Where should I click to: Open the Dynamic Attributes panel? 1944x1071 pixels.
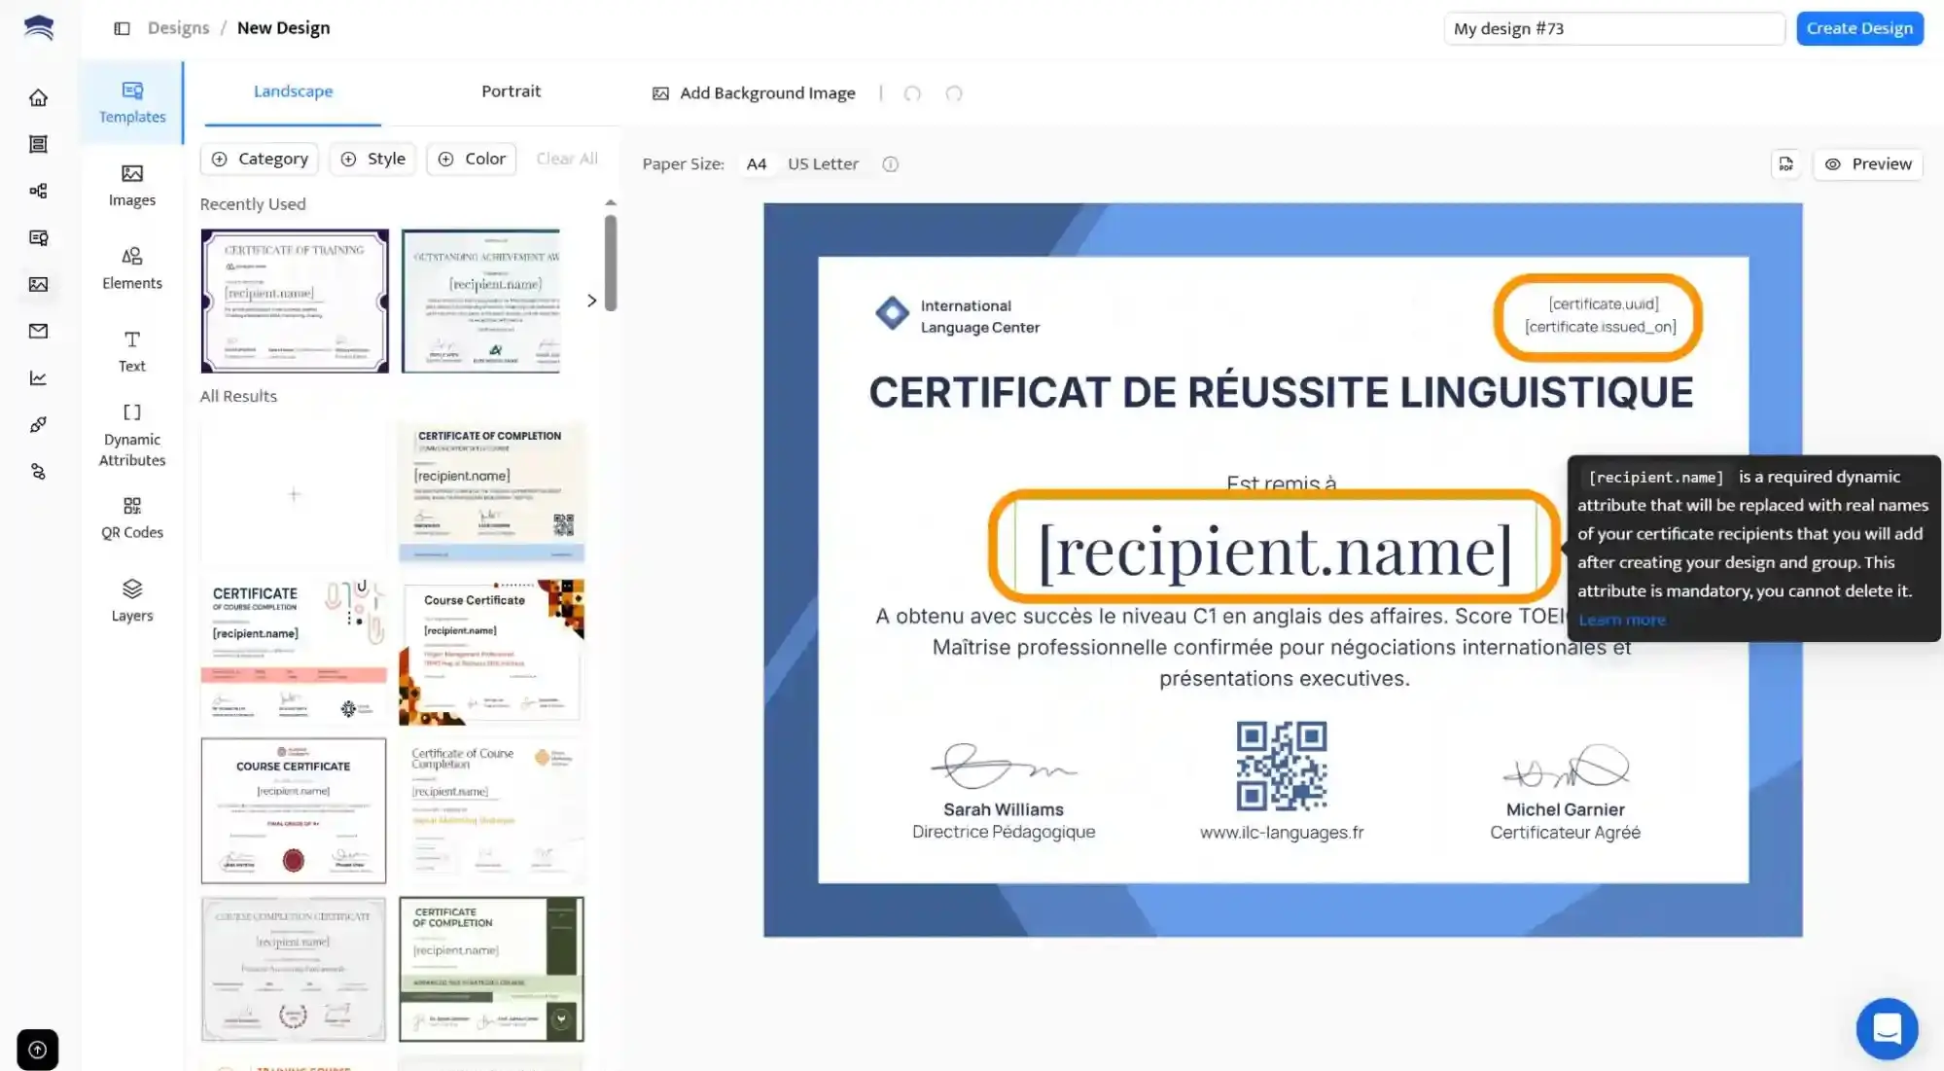(x=131, y=433)
